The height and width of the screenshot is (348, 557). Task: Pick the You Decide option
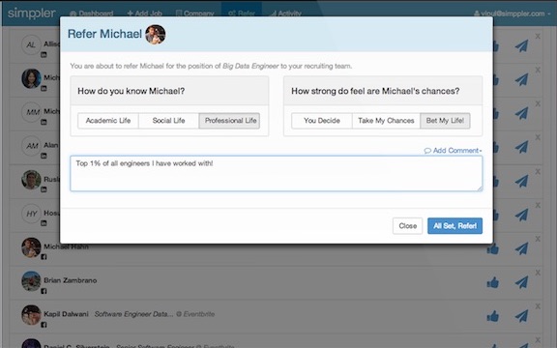pos(322,121)
